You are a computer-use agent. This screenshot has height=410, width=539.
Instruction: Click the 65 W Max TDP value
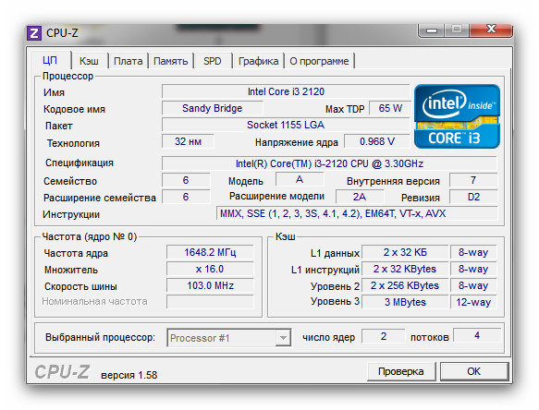390,108
